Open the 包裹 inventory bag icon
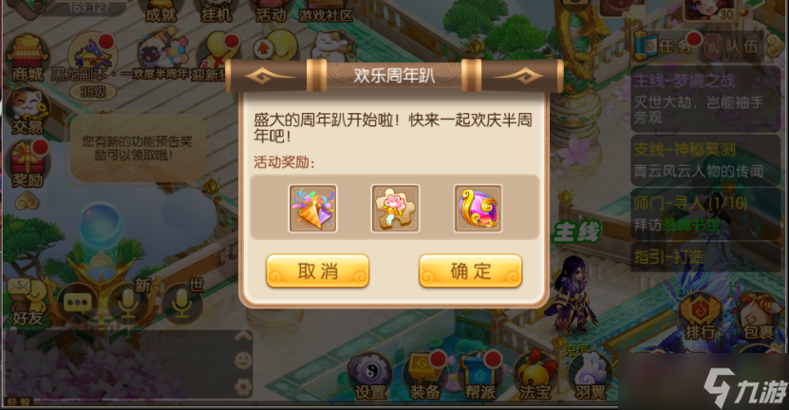This screenshot has height=410, width=789. click(759, 317)
